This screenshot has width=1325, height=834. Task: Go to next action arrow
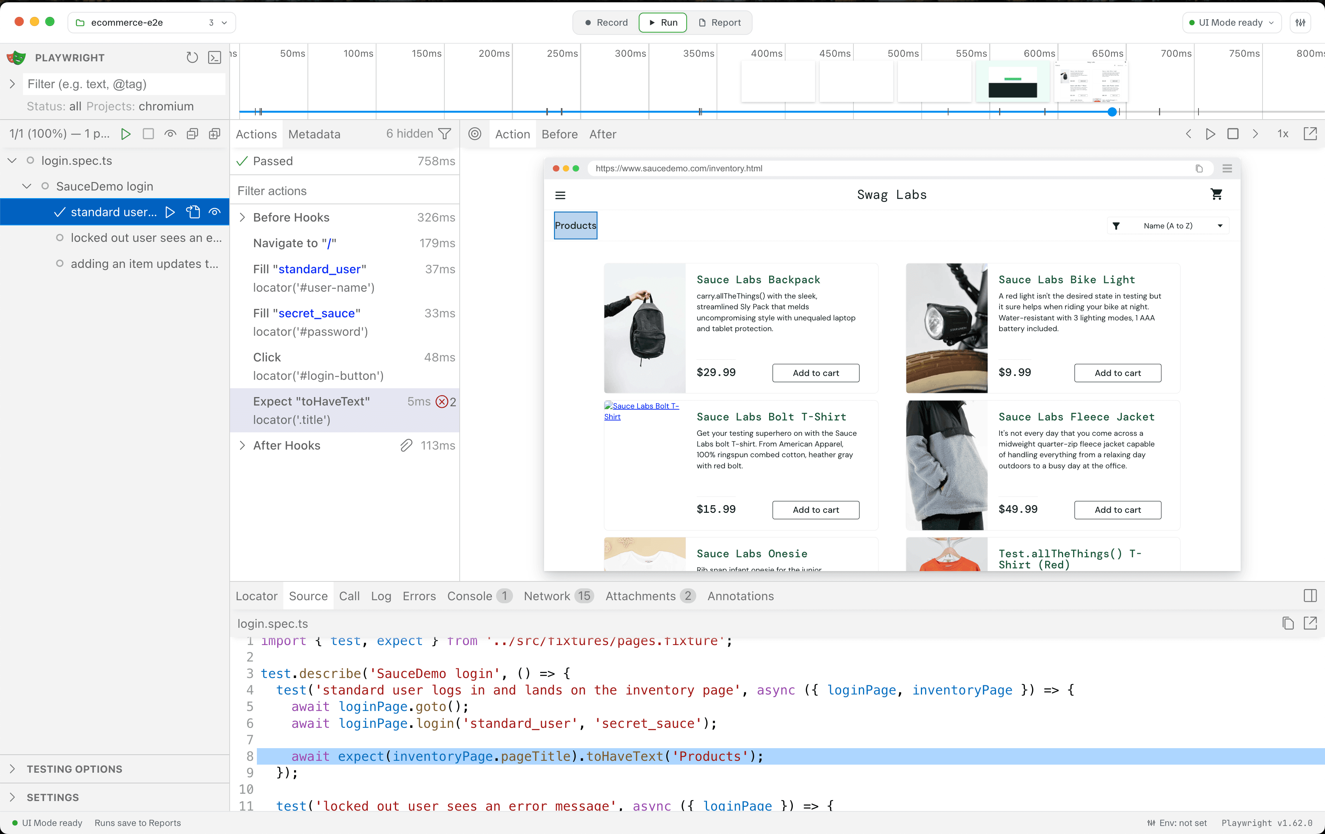coord(1255,134)
